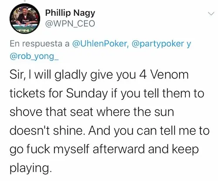The width and height of the screenshot is (218, 181).
Task: Open the @WPN_CEO handle
Action: pos(70,24)
